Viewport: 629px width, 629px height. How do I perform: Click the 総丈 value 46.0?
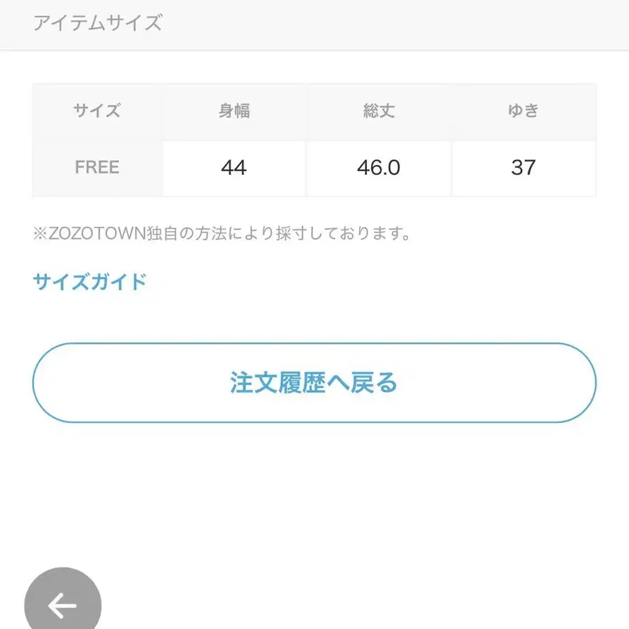pos(379,168)
